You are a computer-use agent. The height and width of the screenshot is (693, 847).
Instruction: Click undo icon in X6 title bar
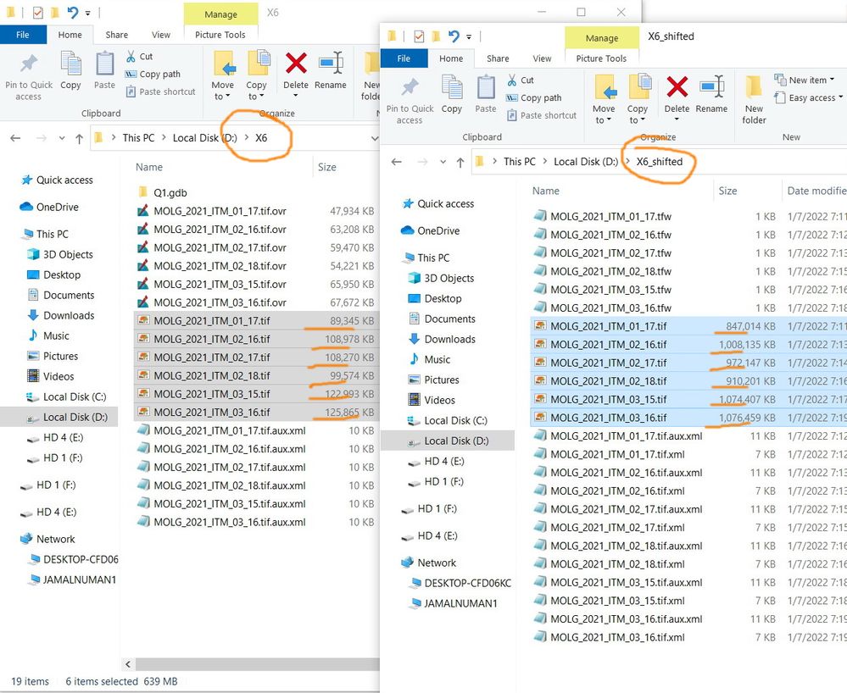72,13
